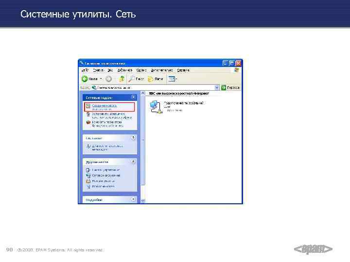Click the home network setup link
The height and width of the screenshot is (262, 350).
pyautogui.click(x=112, y=115)
